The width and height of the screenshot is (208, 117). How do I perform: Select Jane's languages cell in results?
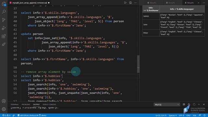pos(182,25)
